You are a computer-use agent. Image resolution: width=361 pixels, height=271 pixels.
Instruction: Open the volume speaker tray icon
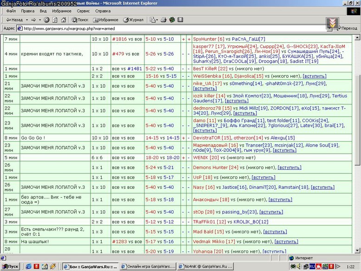click(x=299, y=266)
